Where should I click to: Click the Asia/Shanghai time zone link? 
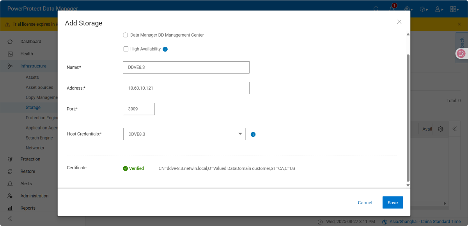425,222
